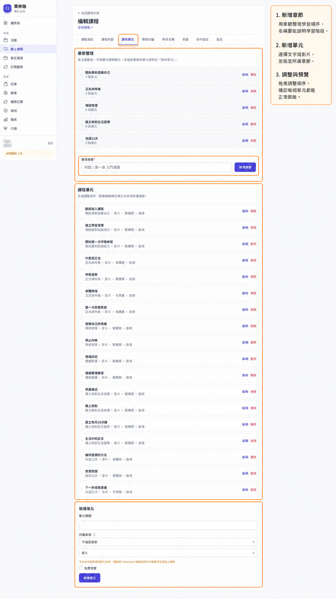Open the 查看預覽 preview link

[85, 28]
